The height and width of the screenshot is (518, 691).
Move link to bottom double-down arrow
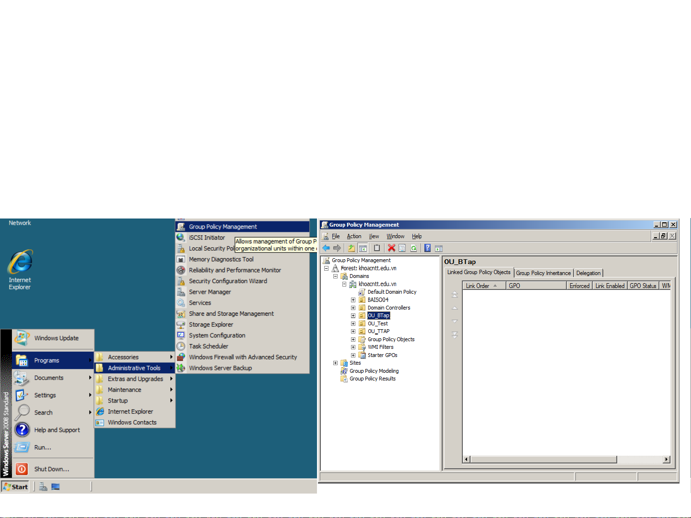click(x=455, y=334)
